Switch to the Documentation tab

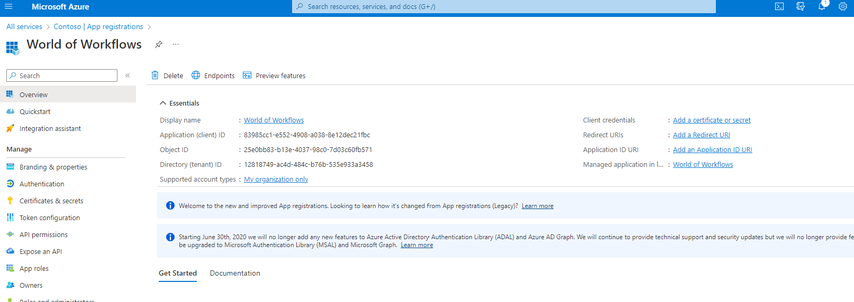tap(235, 273)
